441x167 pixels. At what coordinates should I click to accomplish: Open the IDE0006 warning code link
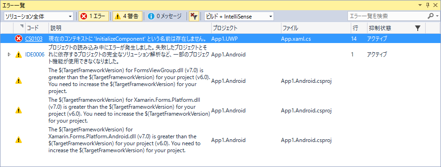[35, 55]
